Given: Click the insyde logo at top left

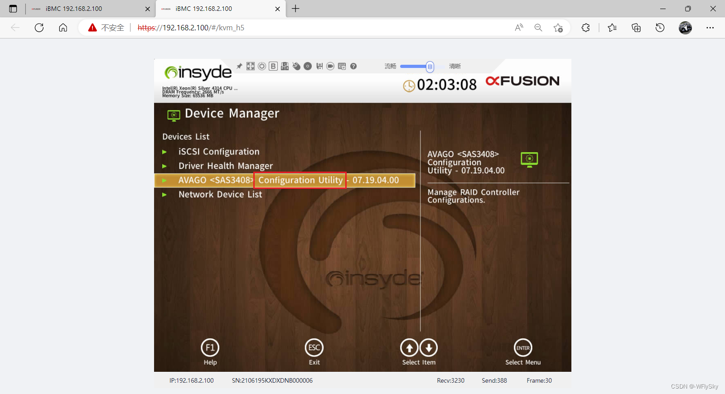Looking at the screenshot, I should point(198,72).
